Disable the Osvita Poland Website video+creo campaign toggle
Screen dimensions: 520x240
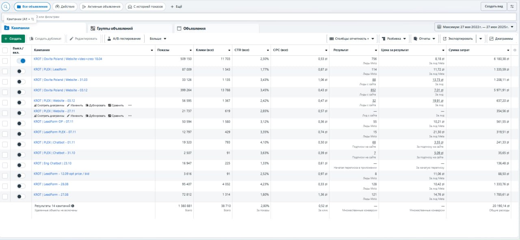pyautogui.click(x=21, y=61)
